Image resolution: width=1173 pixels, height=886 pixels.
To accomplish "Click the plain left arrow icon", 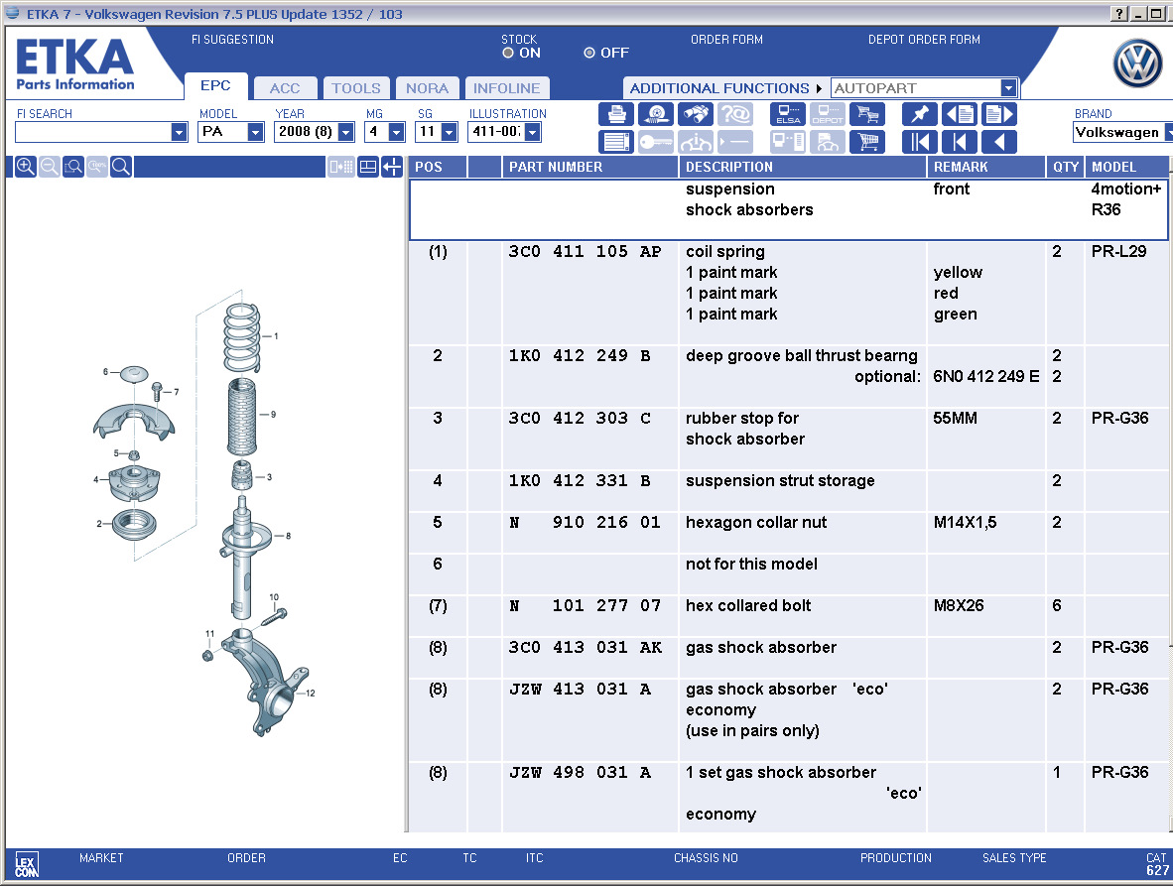I will click(999, 141).
